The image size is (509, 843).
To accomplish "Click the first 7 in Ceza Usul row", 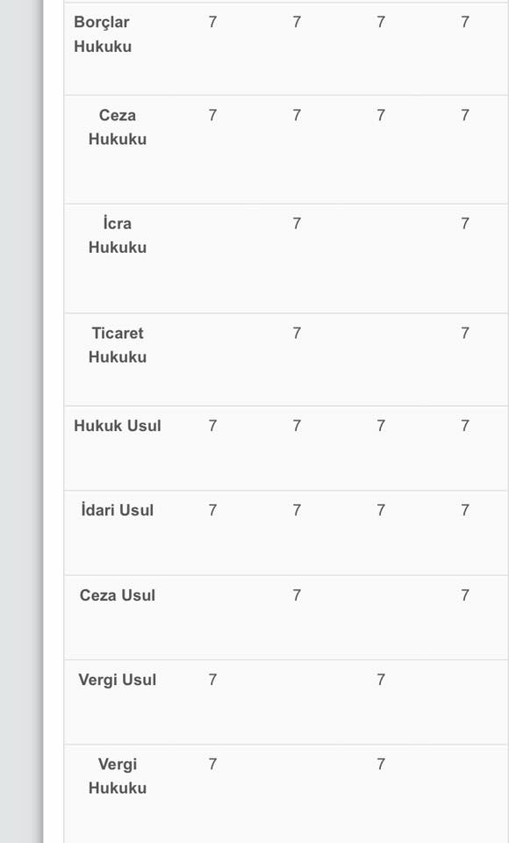I will [x=297, y=595].
